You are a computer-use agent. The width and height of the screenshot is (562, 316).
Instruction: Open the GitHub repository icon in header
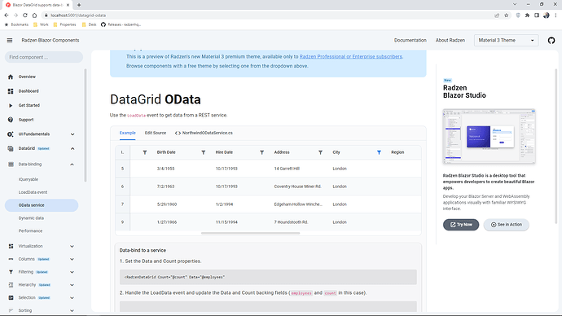[551, 41]
